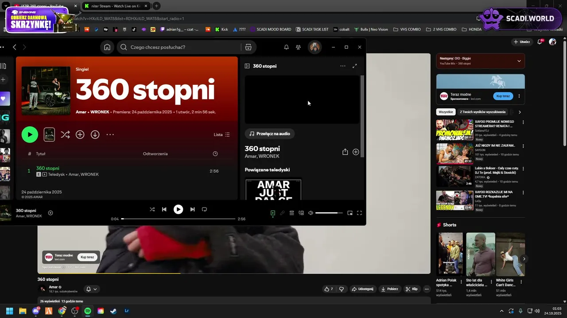Click the 360 stopni album cover
The width and height of the screenshot is (567, 318).
click(x=46, y=91)
